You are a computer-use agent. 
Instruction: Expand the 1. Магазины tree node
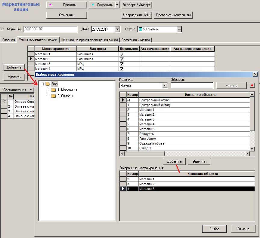click(48, 90)
